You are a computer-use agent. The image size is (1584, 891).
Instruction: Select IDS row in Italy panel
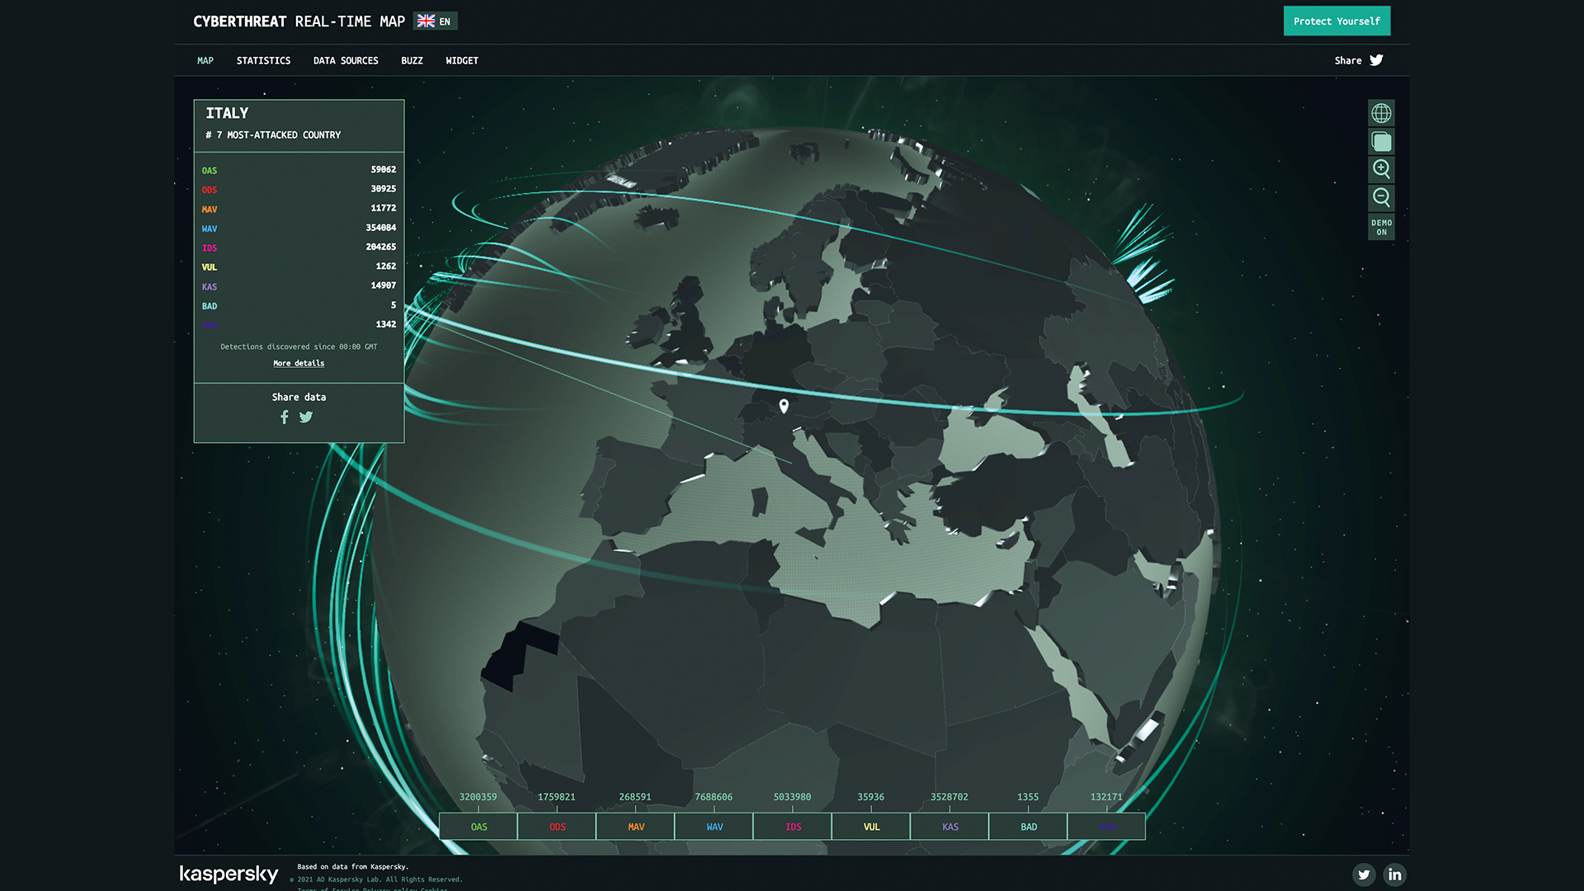coord(299,247)
